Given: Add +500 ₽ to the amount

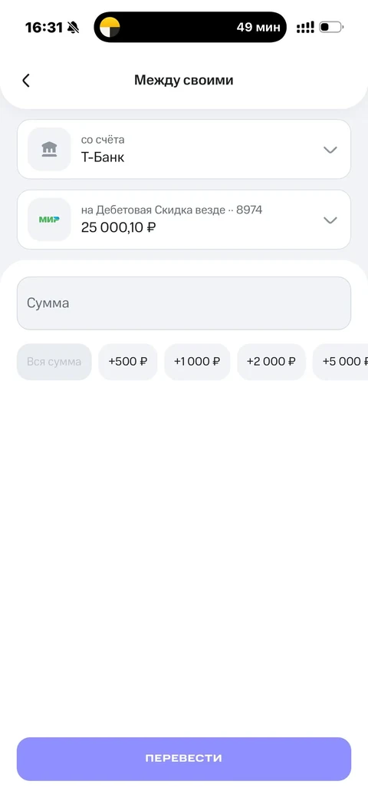Looking at the screenshot, I should coord(128,362).
